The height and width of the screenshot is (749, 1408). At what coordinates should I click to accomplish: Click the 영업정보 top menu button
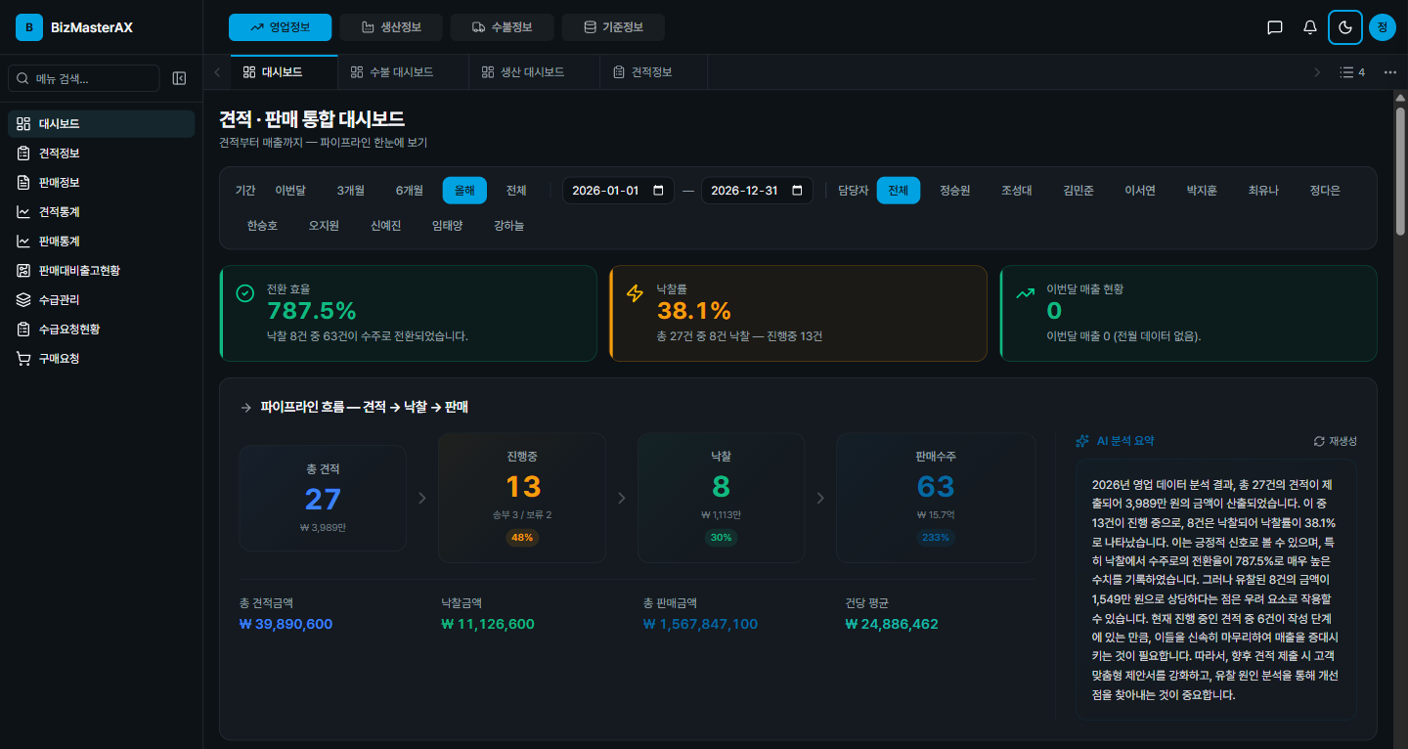[281, 27]
